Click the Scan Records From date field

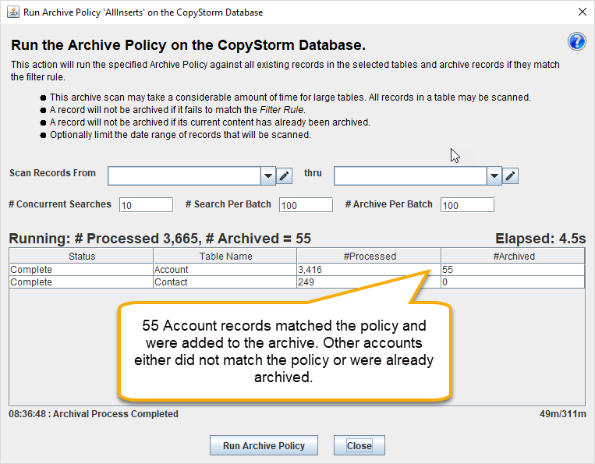(184, 175)
